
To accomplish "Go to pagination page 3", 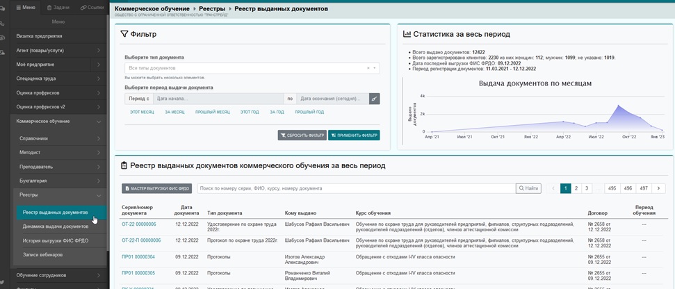I will 586,188.
